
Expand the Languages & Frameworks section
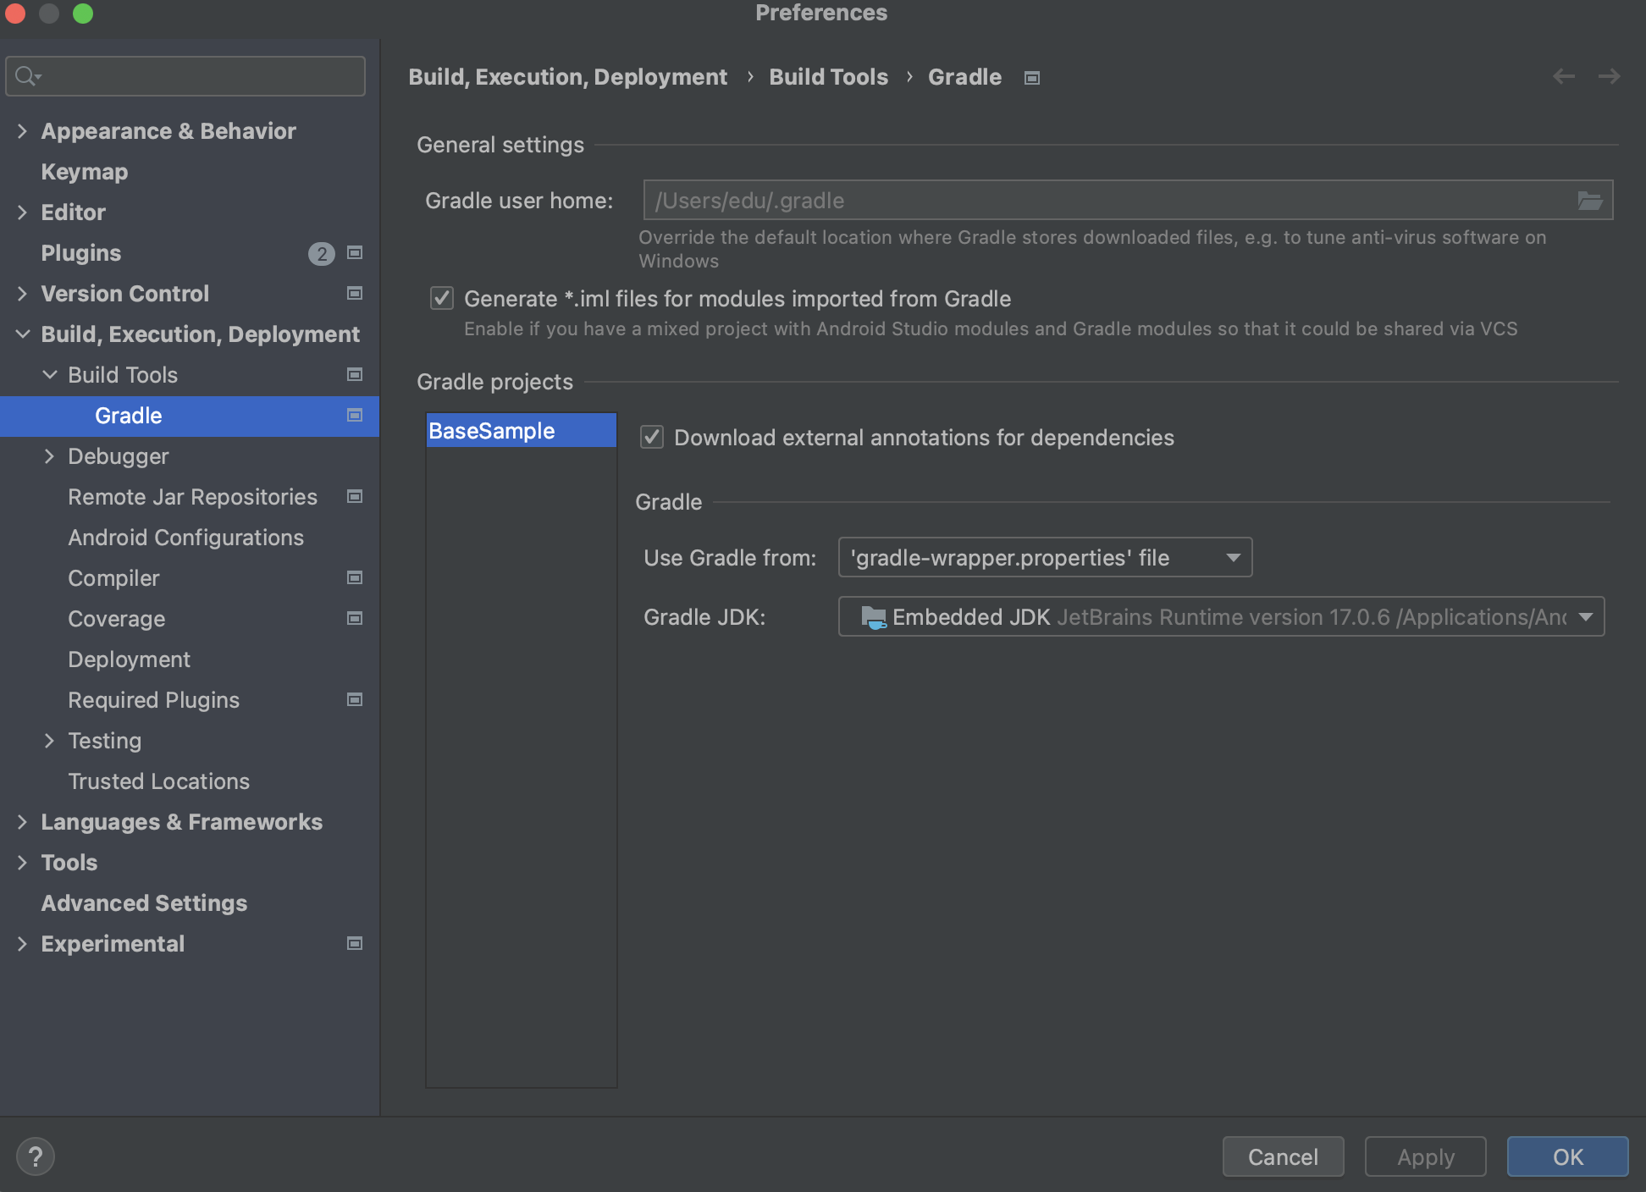coord(22,821)
